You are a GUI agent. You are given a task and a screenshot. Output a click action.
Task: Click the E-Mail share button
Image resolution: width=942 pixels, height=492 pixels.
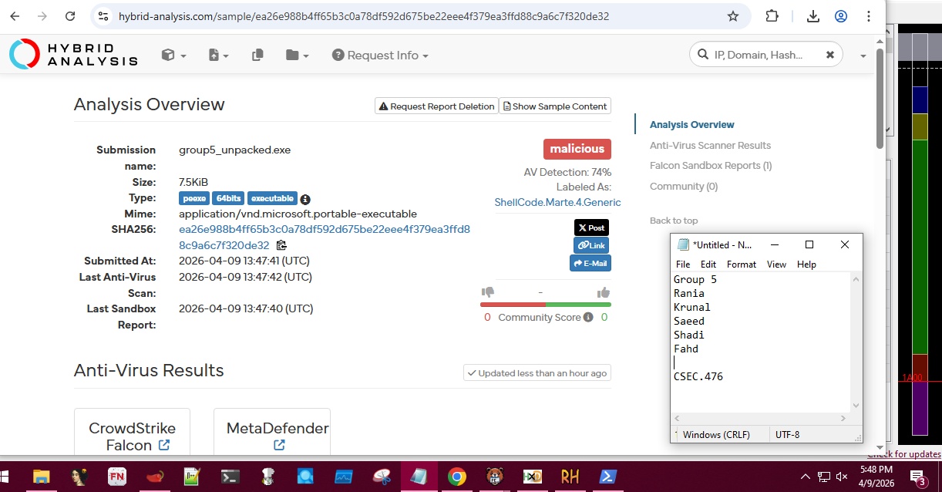[x=590, y=263]
